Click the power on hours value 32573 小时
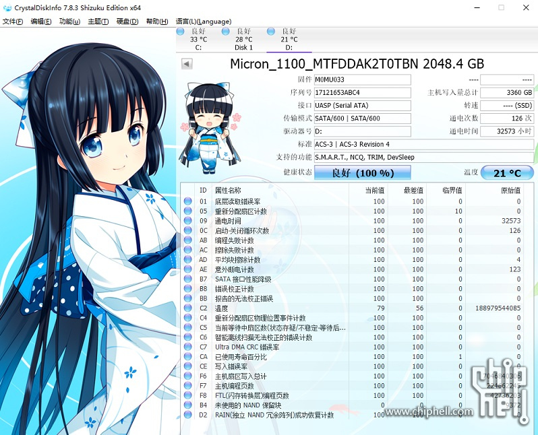The height and width of the screenshot is (435, 538). (507, 131)
